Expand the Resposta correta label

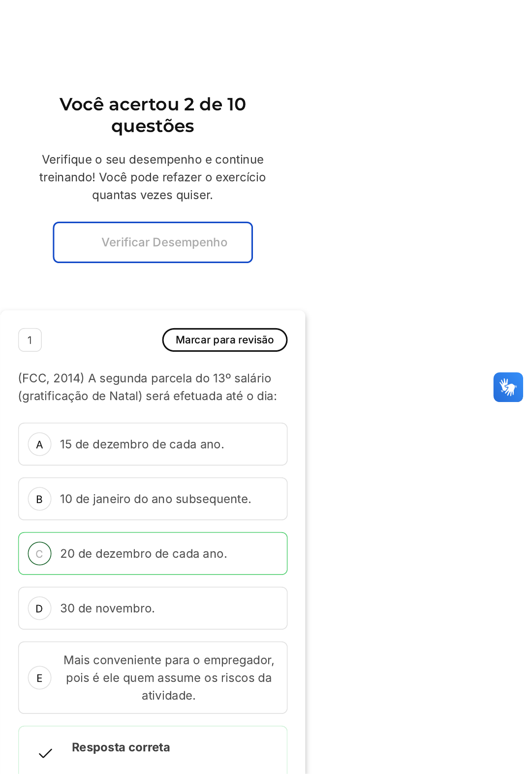tap(121, 747)
